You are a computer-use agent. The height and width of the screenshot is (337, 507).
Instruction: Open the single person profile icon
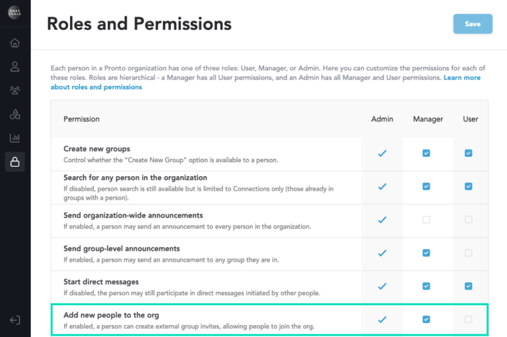[x=15, y=67]
